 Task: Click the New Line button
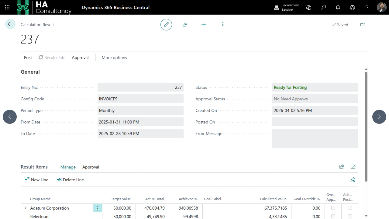36,180
